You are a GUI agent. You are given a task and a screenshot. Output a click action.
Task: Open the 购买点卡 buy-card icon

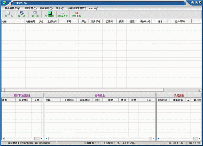point(63,15)
